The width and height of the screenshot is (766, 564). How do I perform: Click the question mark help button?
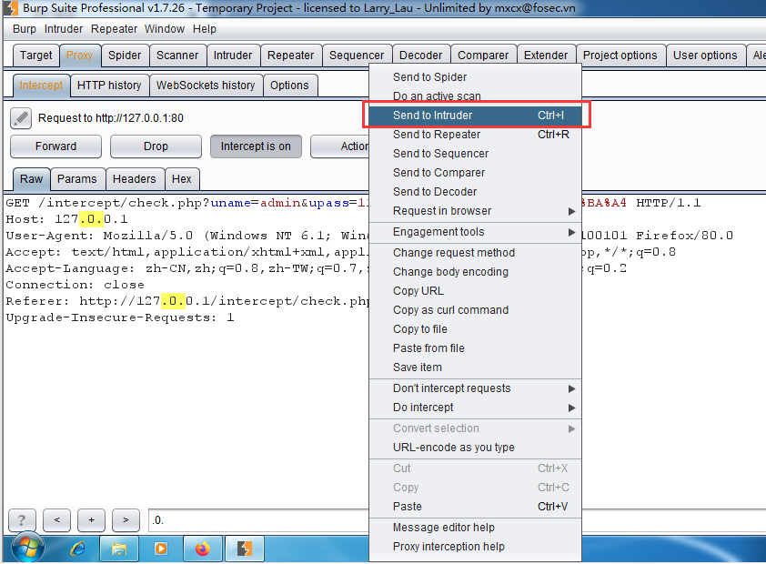(22, 520)
